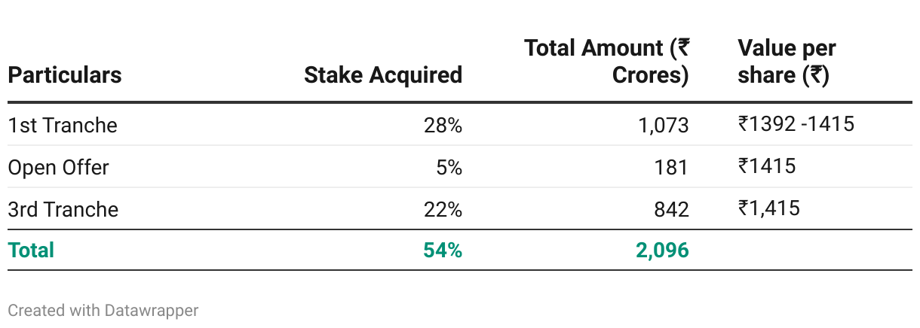Click the Particulars column header

coord(65,75)
